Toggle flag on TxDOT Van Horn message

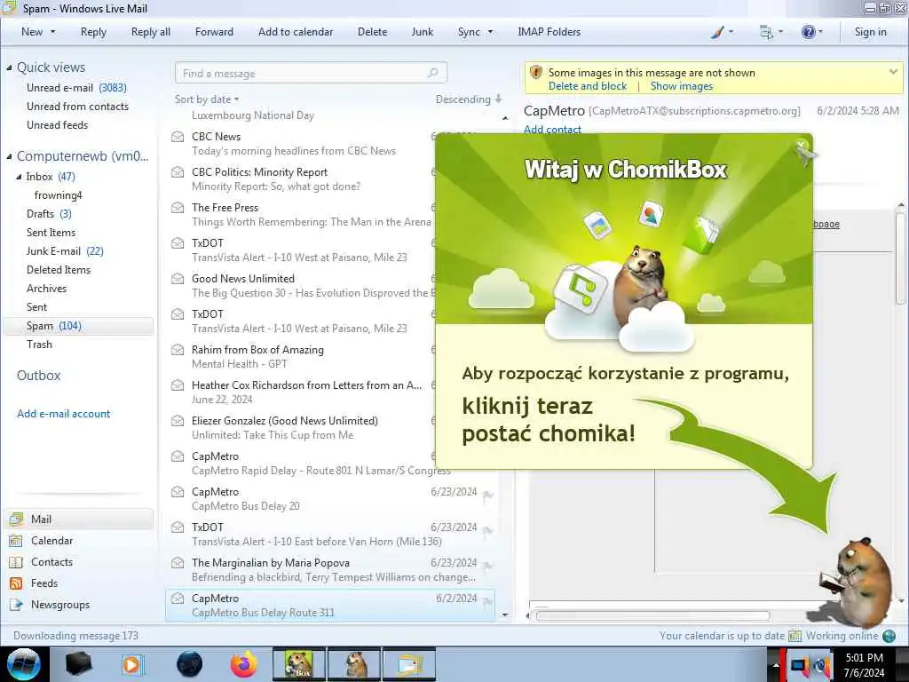point(487,531)
